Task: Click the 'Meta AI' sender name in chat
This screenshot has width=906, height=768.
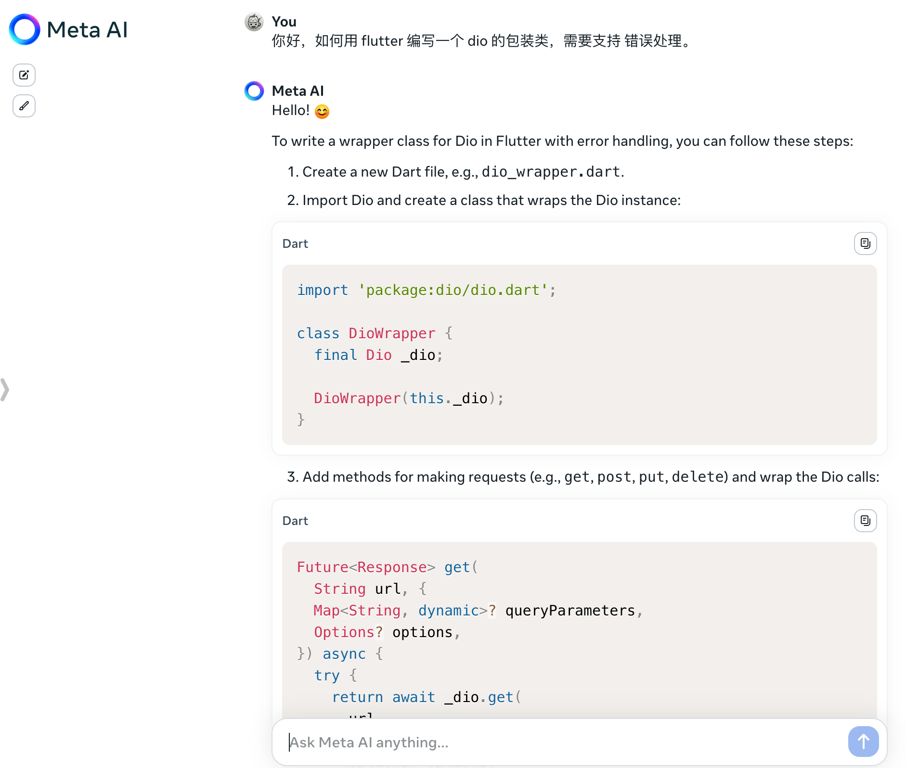Action: tap(298, 91)
